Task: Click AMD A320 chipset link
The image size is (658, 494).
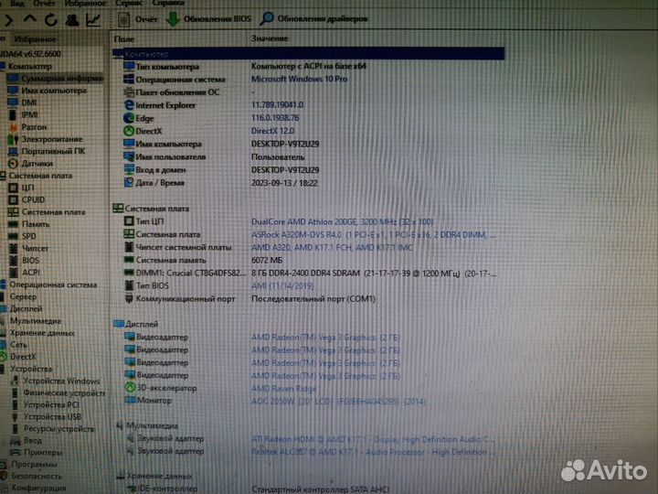Action: 332,248
